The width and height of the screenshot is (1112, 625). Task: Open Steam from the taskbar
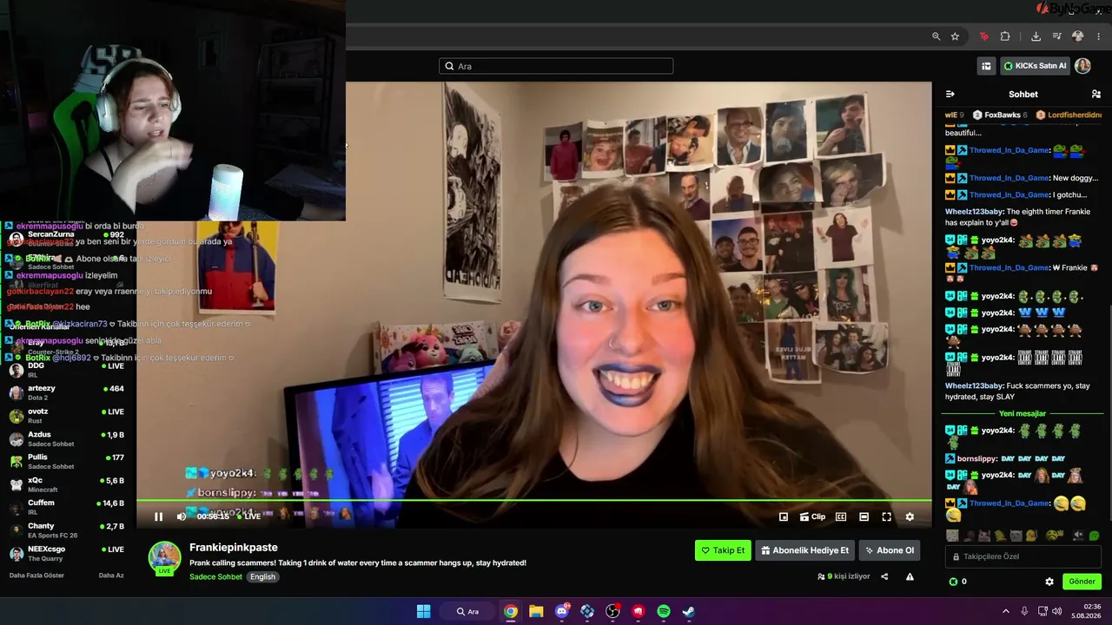pyautogui.click(x=689, y=611)
